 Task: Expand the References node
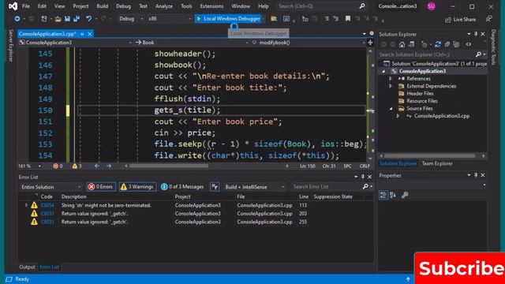coord(391,79)
